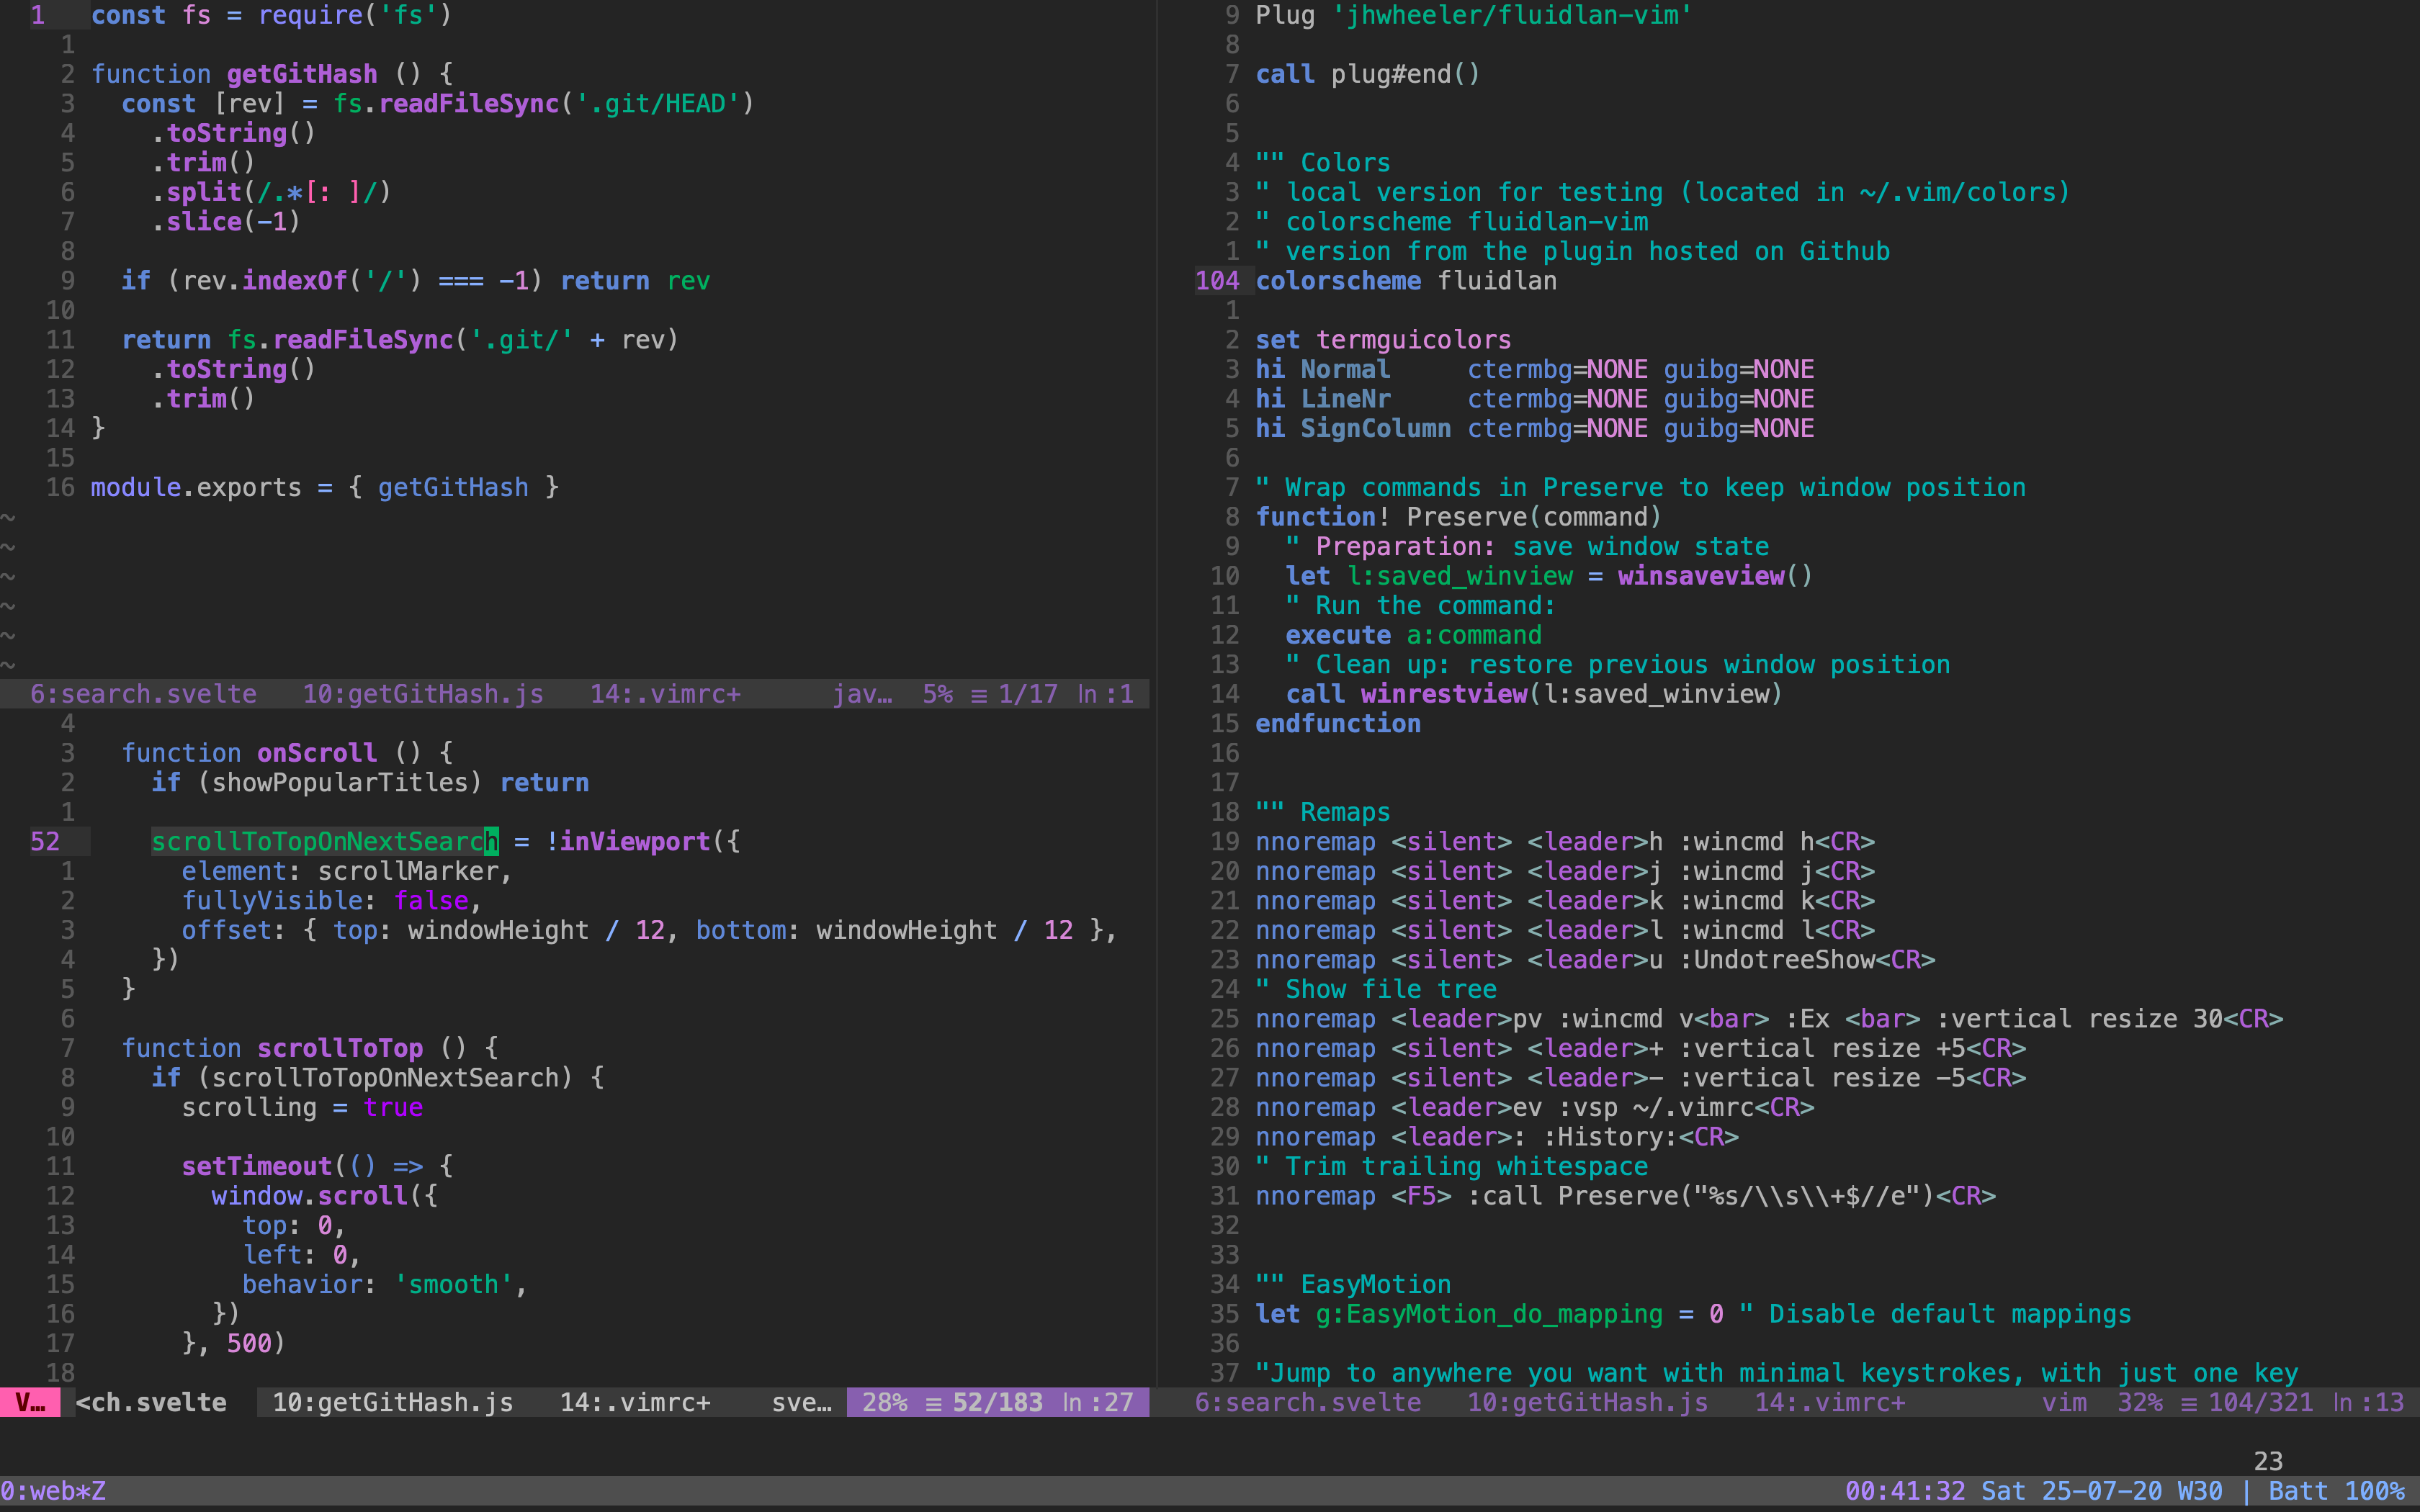The image size is (2420, 1512).
Task: Click the 28% scroll percentage in the bottom-left statusline
Action: coord(885,1402)
